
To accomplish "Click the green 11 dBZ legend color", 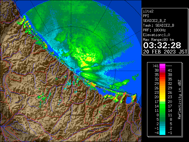I will (162, 110).
